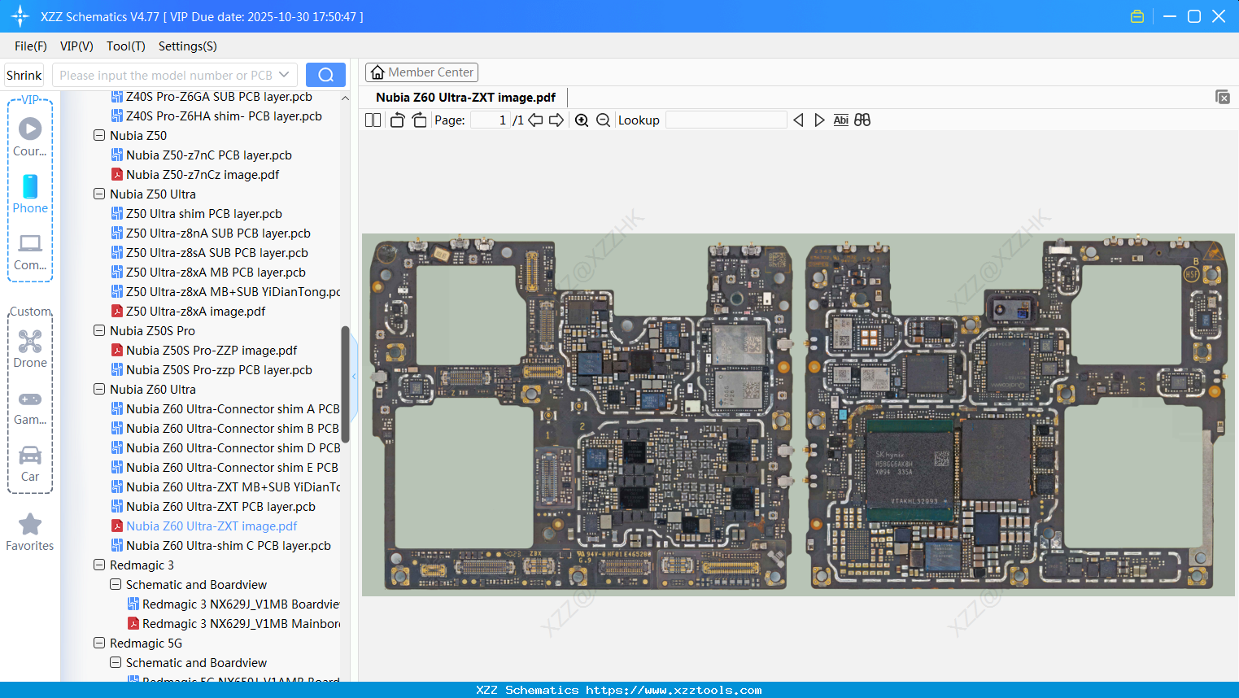Click the zoom out magnifier icon

(603, 120)
